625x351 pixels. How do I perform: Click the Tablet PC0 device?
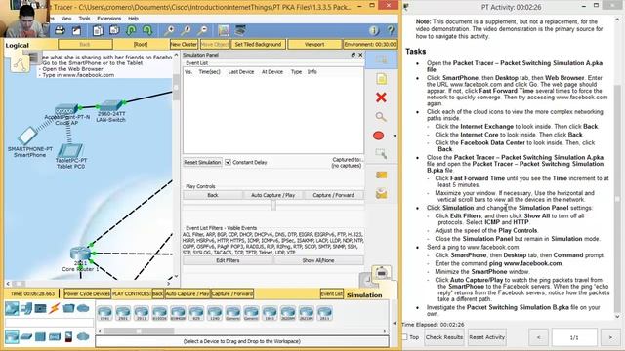(70, 150)
